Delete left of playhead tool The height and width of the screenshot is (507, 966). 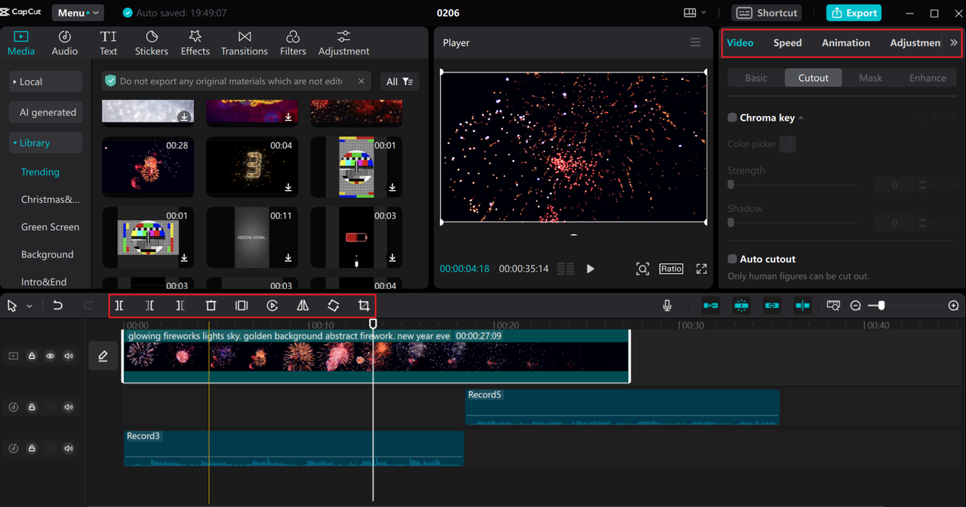click(150, 306)
